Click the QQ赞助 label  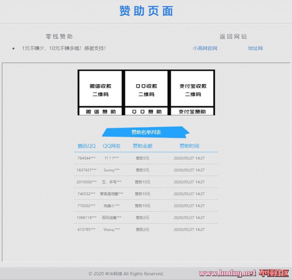tap(146, 112)
